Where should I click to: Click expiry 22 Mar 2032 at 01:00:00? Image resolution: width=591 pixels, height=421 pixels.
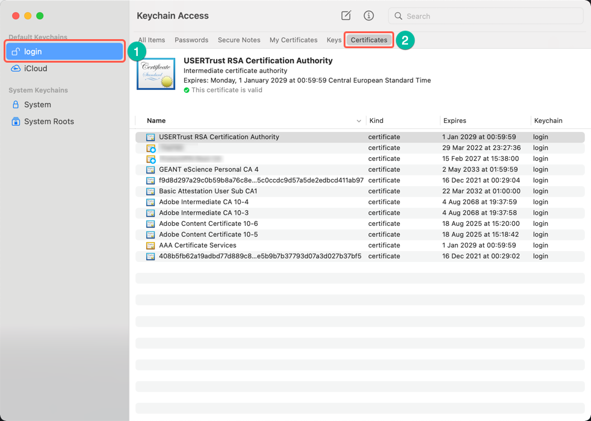[x=481, y=192]
